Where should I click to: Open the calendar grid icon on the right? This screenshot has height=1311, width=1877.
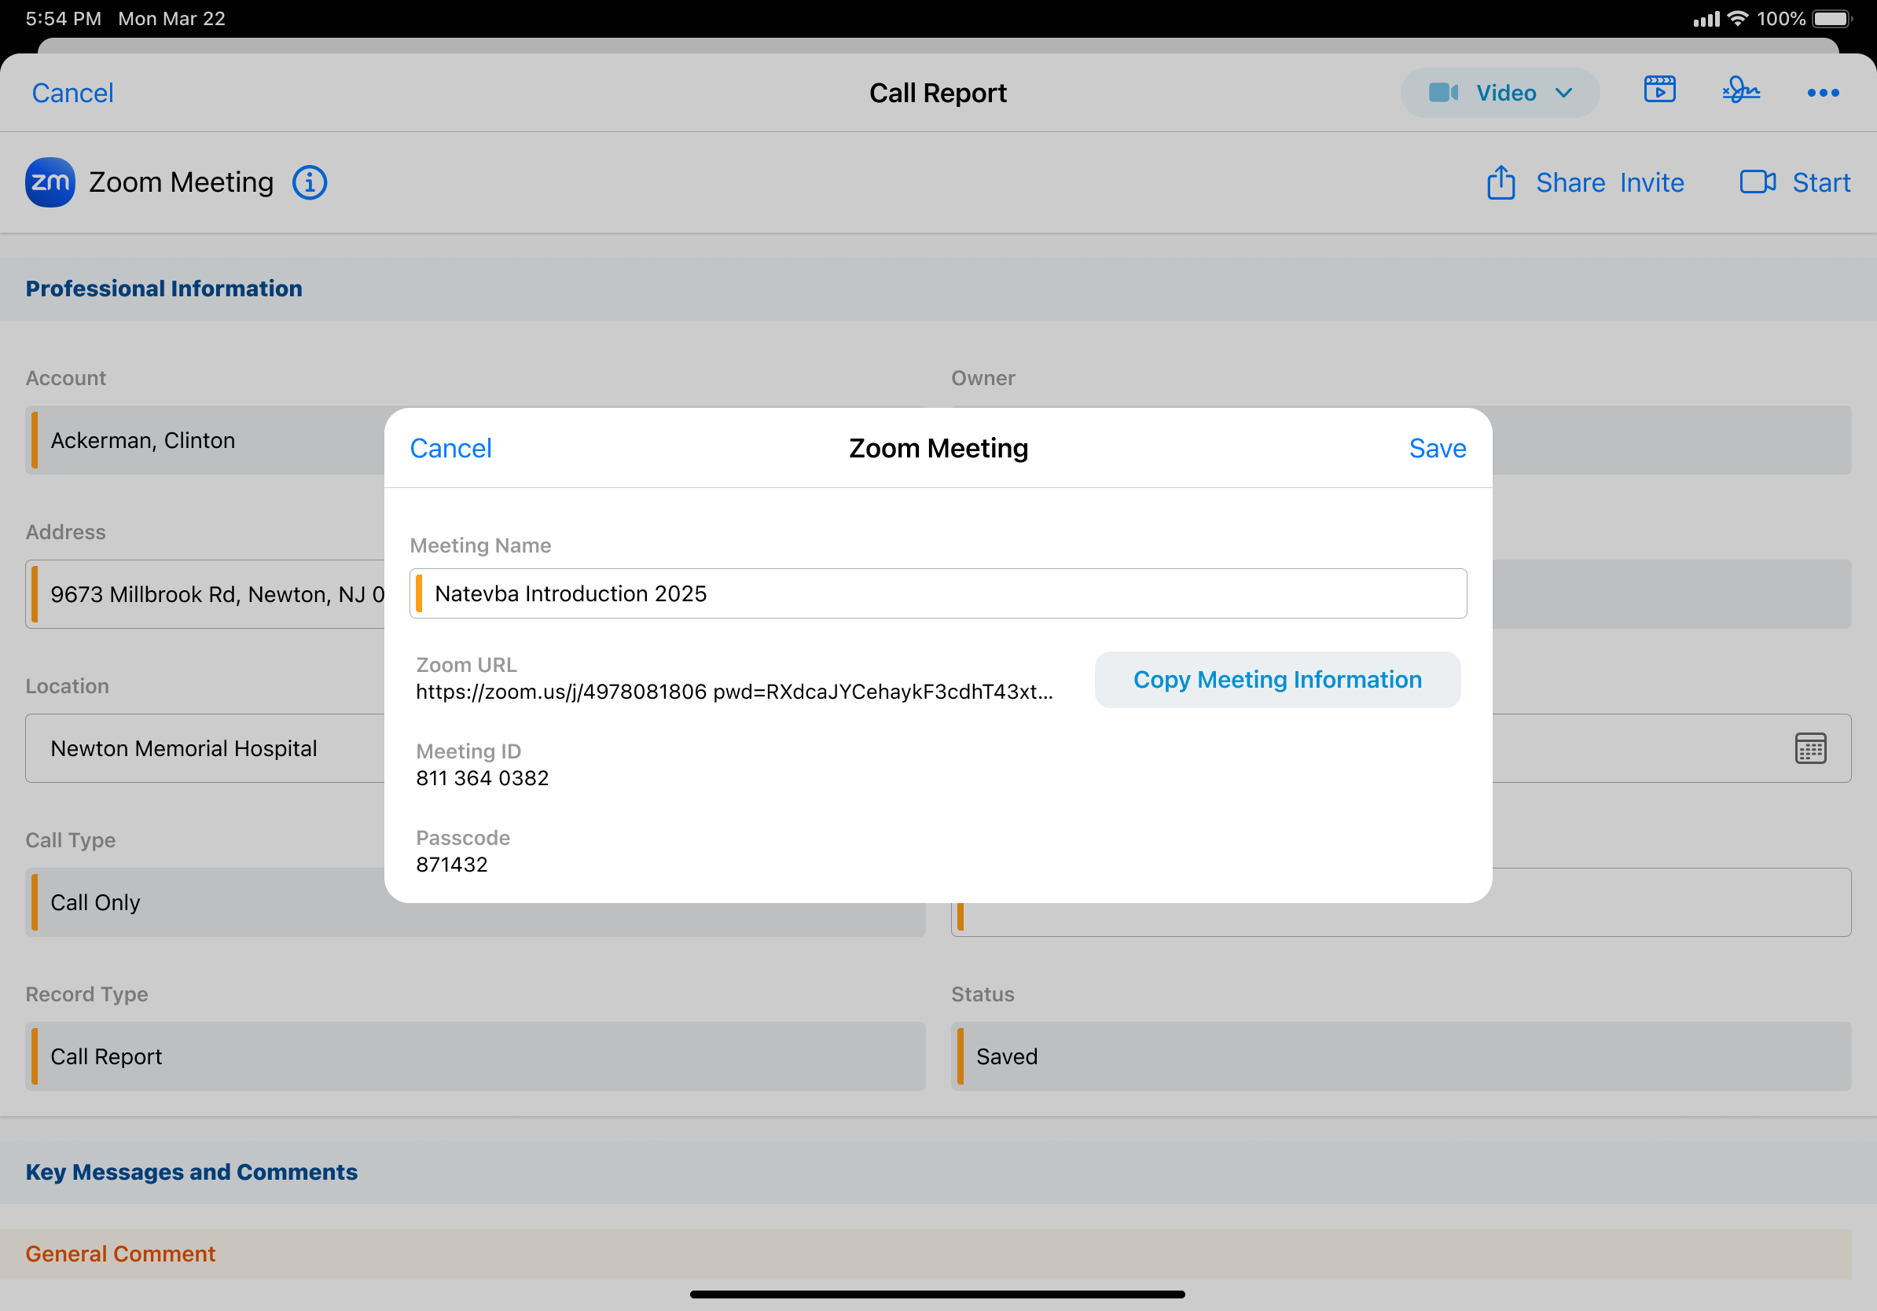(x=1810, y=749)
